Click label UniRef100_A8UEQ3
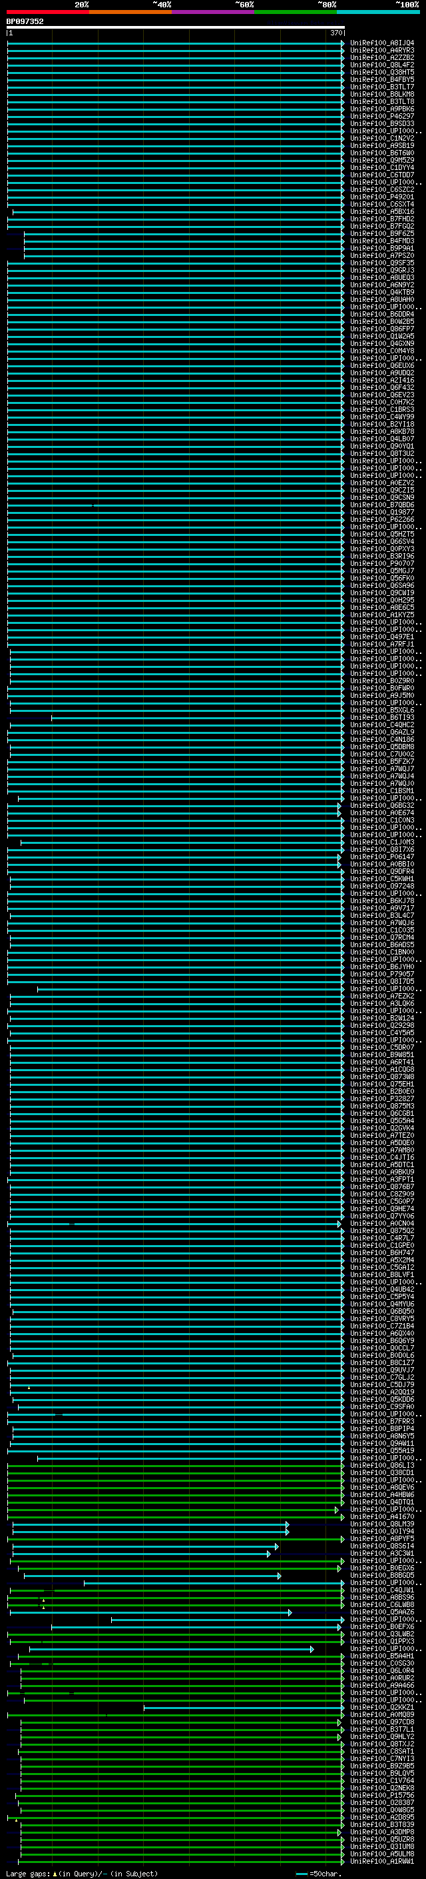This screenshot has width=426, height=1879. (382, 277)
